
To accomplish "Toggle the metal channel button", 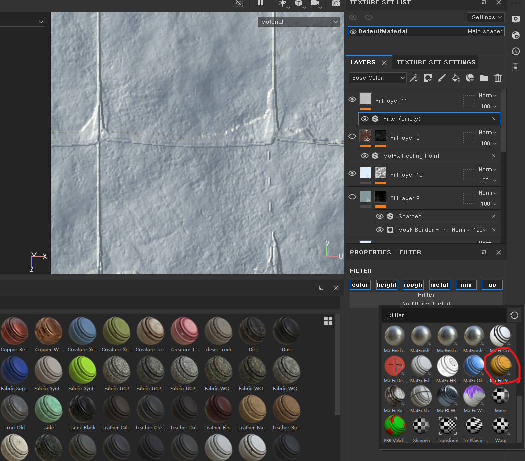I will point(439,285).
